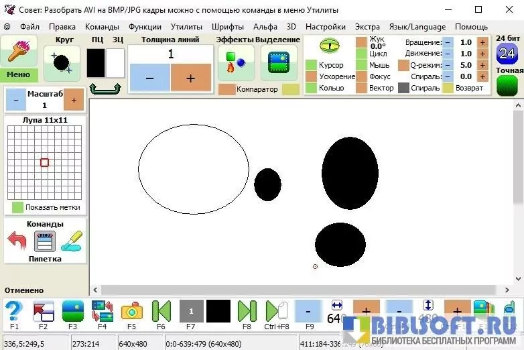
Task: Click the F5 camera snapshot icon
Action: click(131, 311)
